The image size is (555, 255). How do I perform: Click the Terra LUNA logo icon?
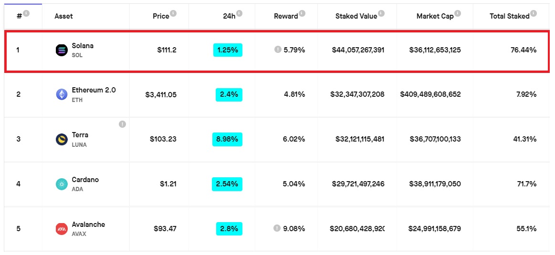coord(62,139)
